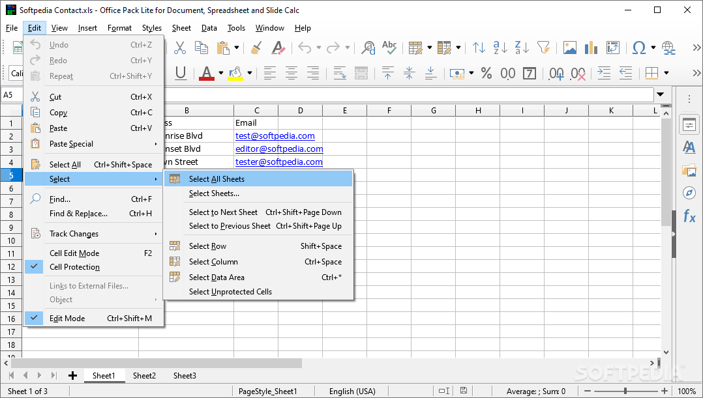Click the horizontal scrollbar thumb
Viewport: 703px width, 398px height.
point(157,363)
